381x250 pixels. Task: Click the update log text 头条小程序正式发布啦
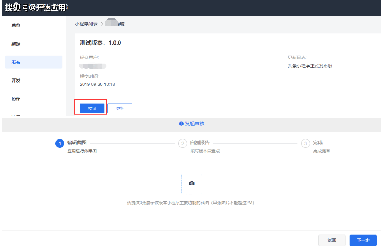(x=310, y=66)
